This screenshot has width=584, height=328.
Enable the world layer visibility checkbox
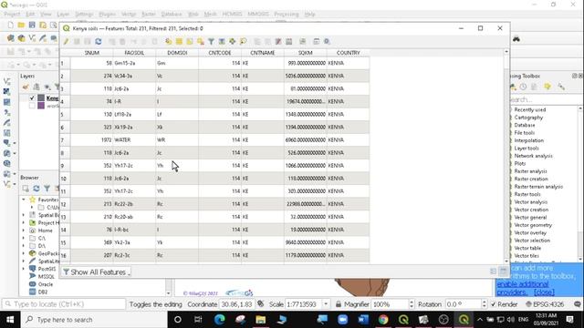pyautogui.click(x=32, y=106)
